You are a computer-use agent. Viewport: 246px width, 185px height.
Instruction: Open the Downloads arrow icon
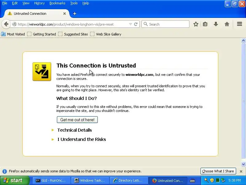[216, 24]
